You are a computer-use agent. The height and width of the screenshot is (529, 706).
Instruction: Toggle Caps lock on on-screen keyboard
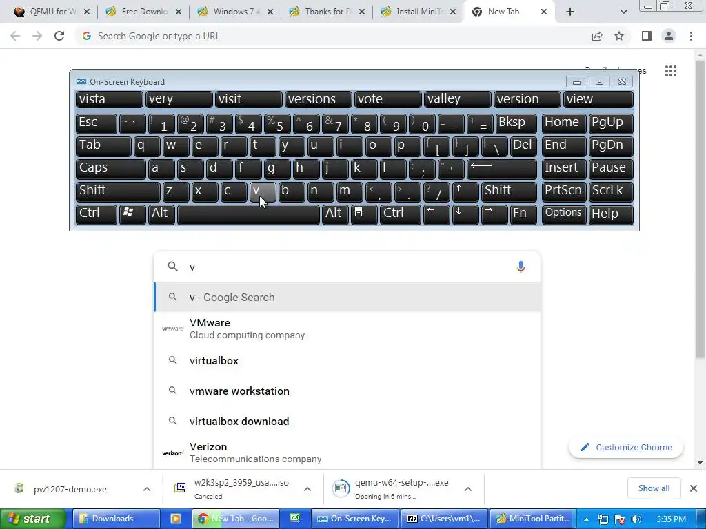tap(110, 168)
